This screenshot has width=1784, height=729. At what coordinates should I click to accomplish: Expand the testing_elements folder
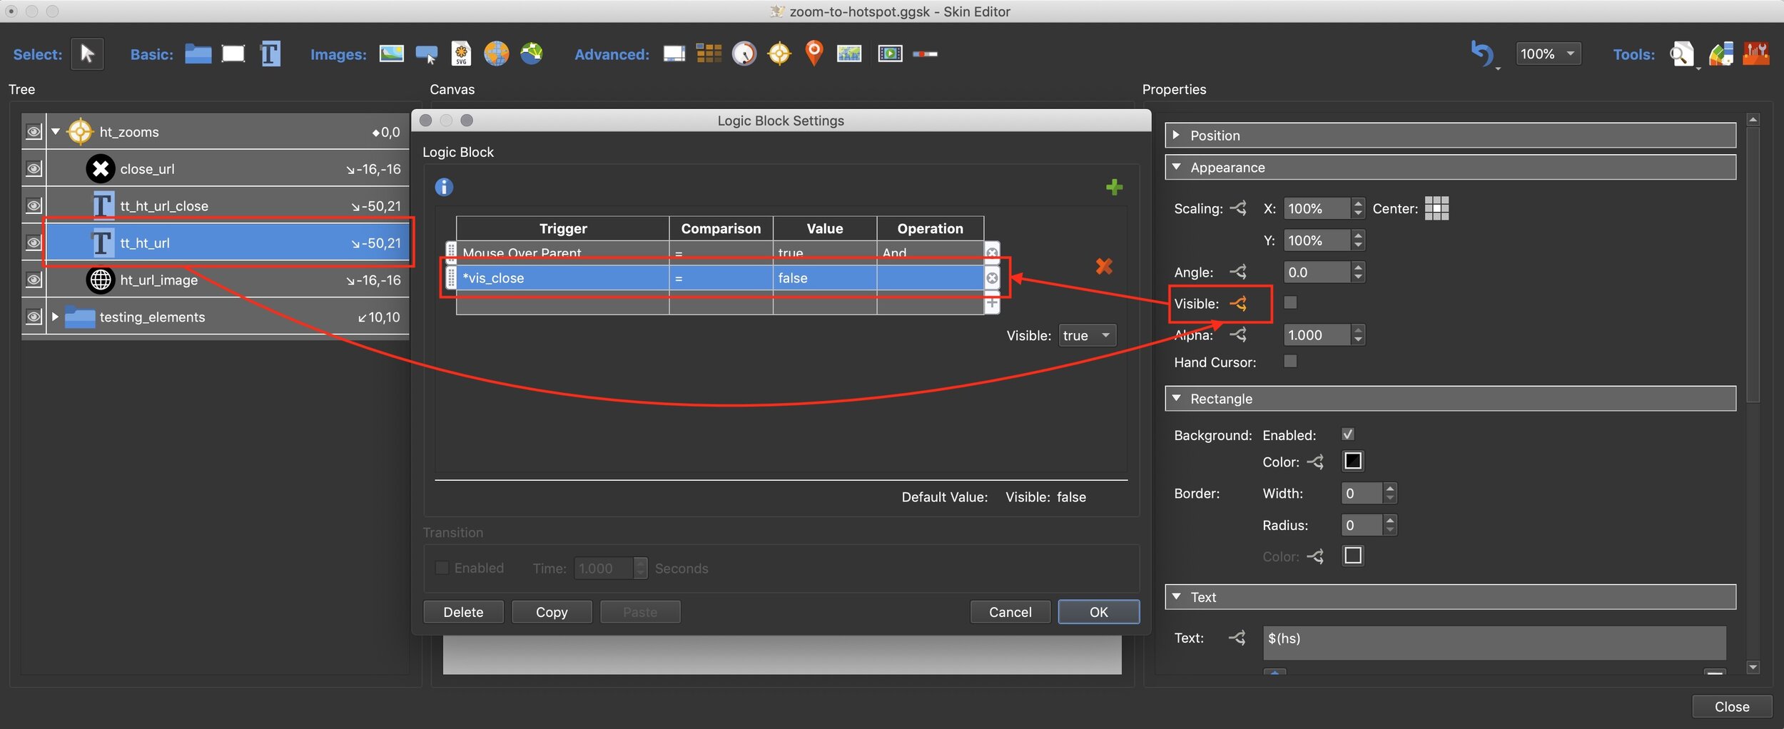(x=55, y=317)
